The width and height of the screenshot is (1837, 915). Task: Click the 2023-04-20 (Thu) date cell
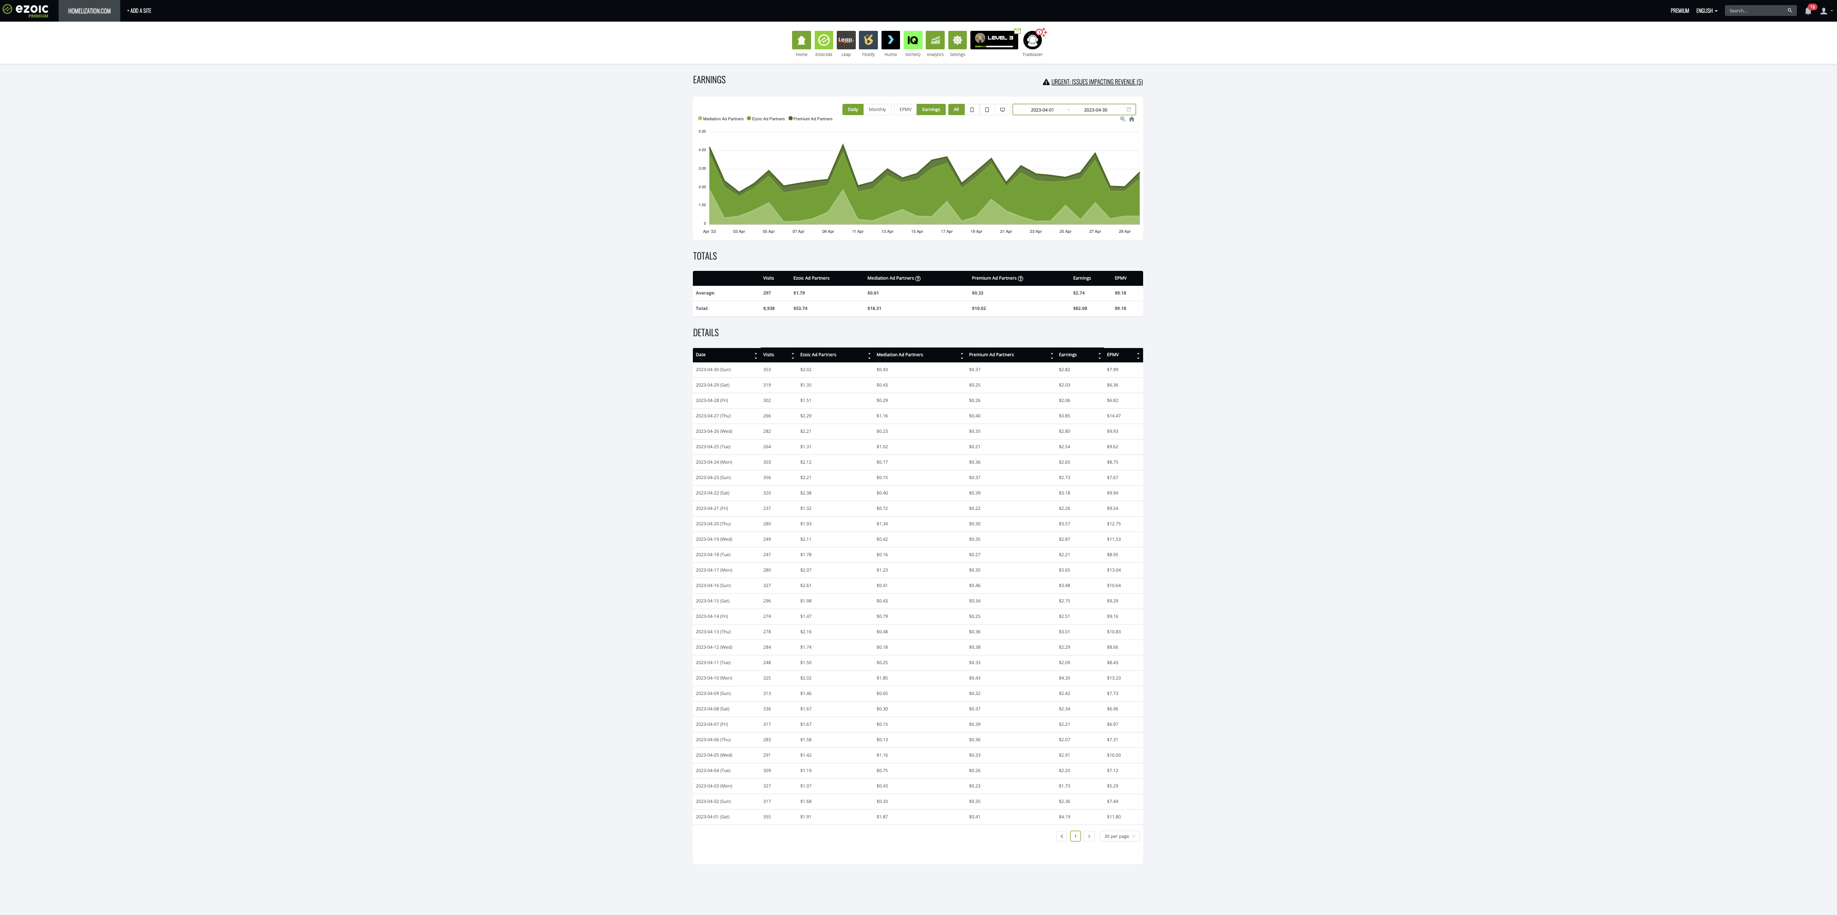pyautogui.click(x=713, y=523)
